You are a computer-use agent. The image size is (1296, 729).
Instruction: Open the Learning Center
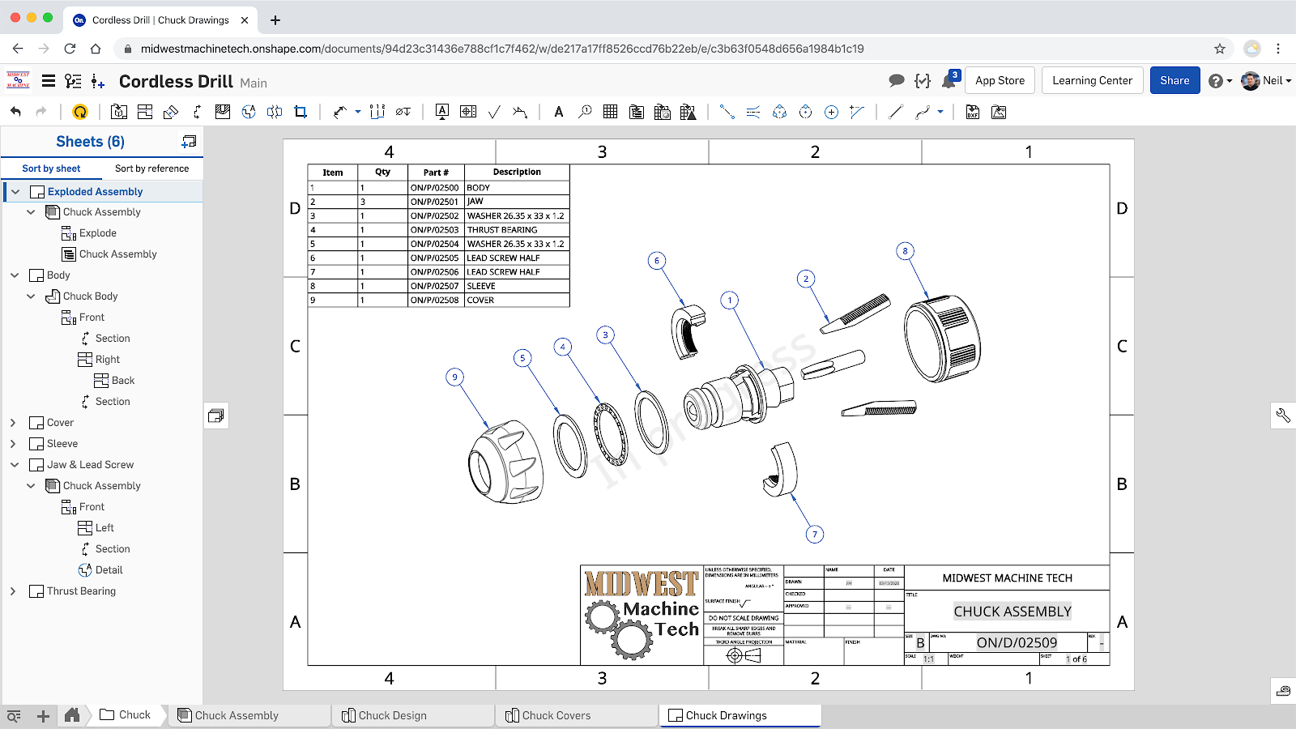click(x=1092, y=80)
